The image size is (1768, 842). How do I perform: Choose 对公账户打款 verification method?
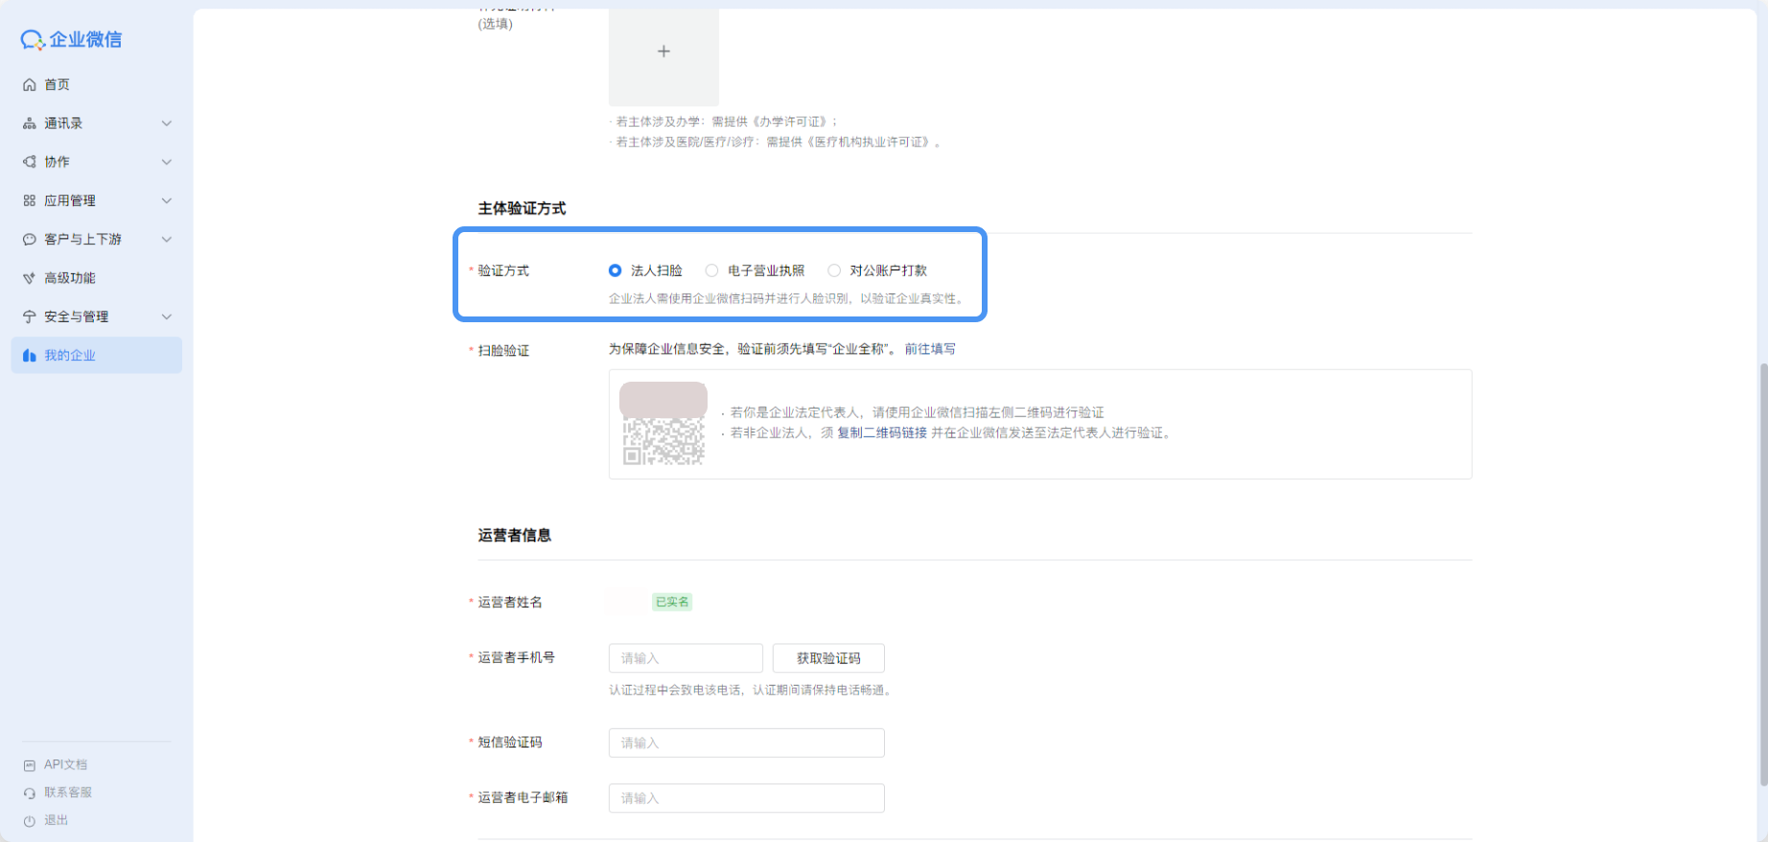834,270
